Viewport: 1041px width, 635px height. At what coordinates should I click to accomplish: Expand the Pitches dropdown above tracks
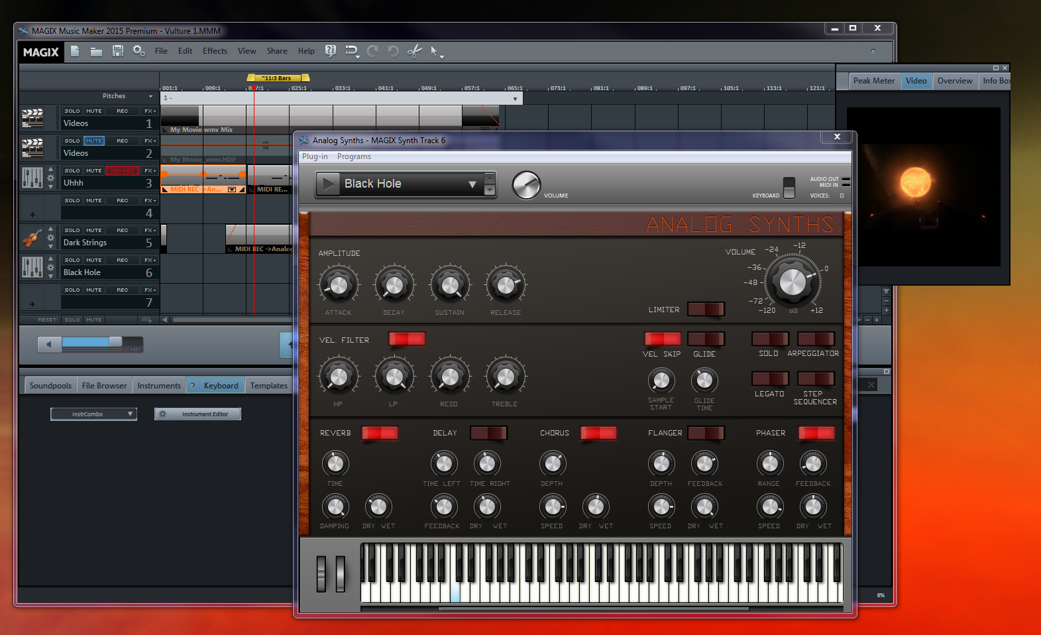click(x=150, y=97)
